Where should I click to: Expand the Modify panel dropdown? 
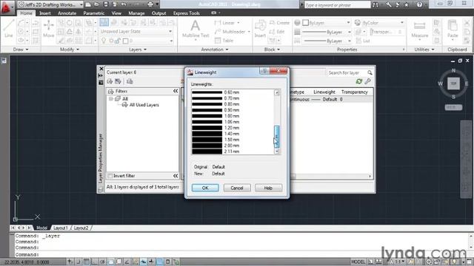point(70,50)
